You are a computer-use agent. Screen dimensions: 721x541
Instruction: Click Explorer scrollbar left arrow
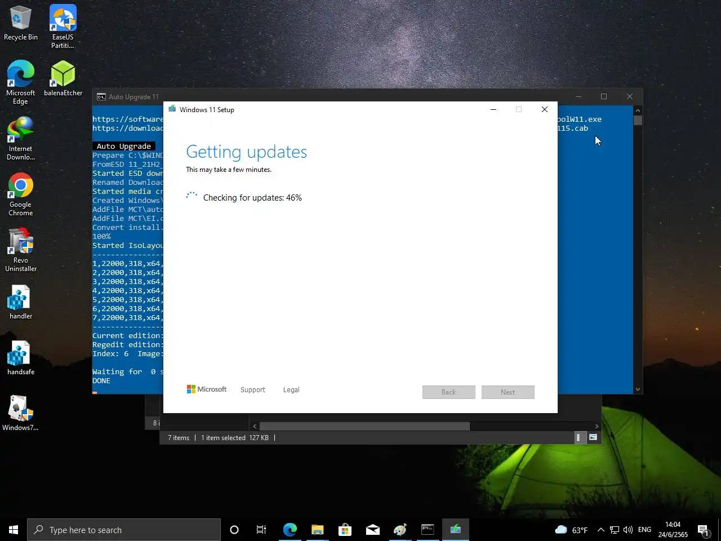255,427
